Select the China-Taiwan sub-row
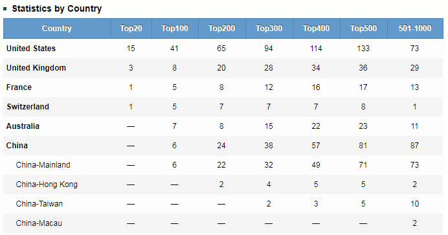448x235 pixels. (x=223, y=204)
